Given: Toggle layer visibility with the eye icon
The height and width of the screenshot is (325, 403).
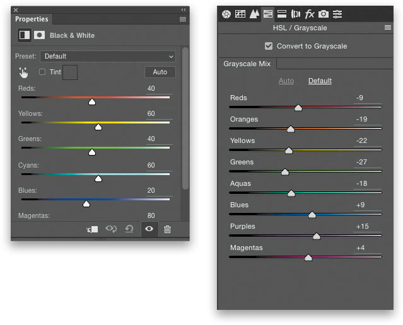Looking at the screenshot, I should (x=149, y=229).
